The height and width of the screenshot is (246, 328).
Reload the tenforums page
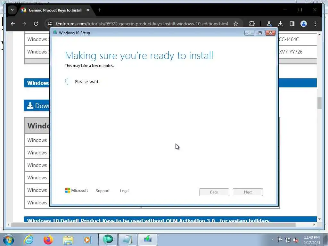(36, 24)
